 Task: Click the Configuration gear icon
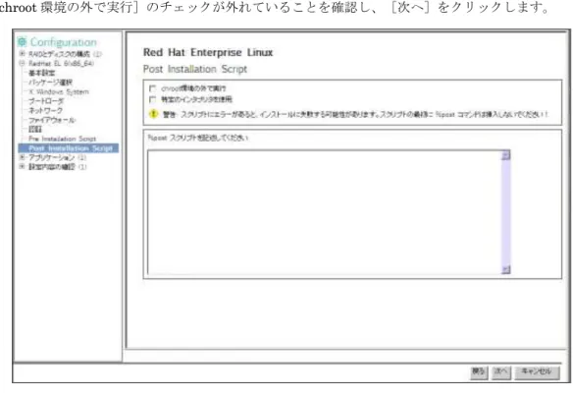pyautogui.click(x=22, y=42)
